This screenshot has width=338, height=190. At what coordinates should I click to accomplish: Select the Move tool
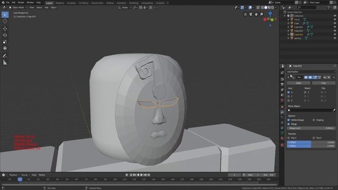coord(5,28)
